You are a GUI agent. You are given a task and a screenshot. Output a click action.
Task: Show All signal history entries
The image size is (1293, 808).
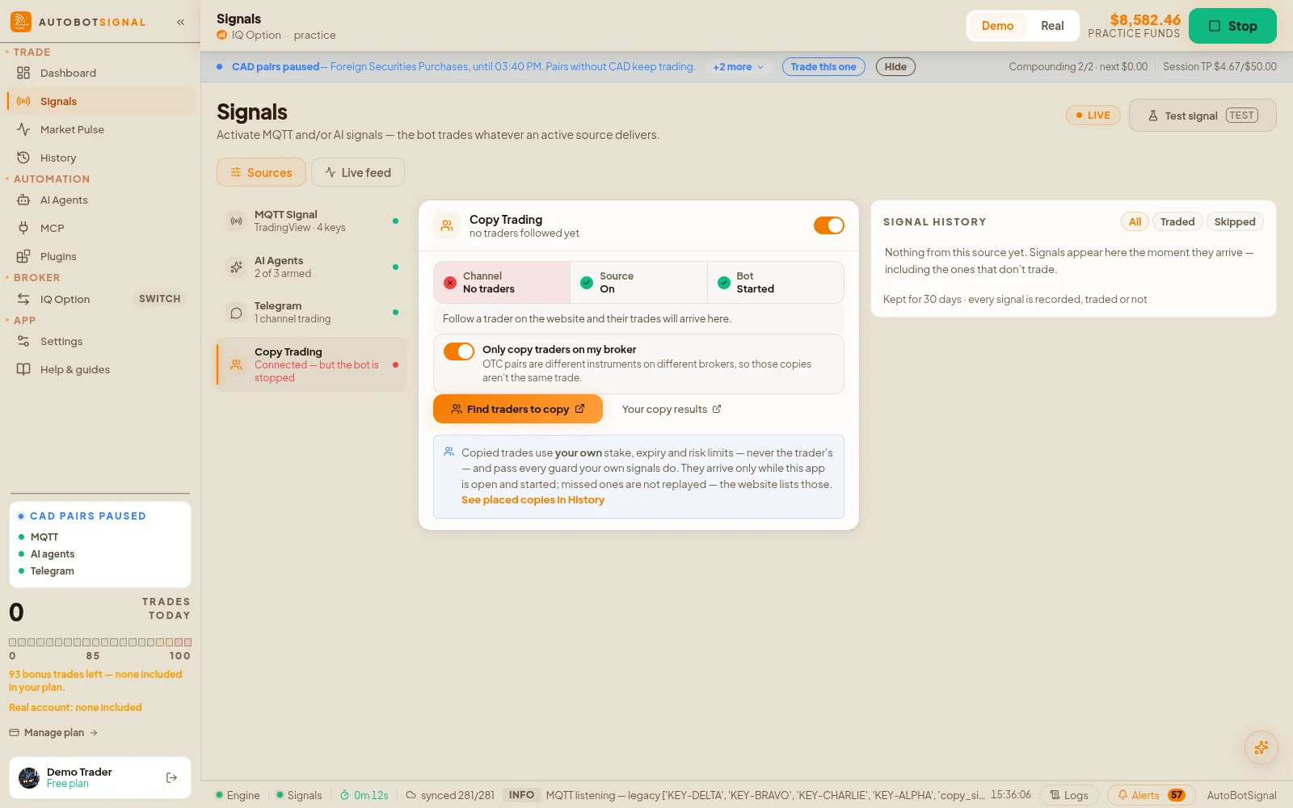click(1135, 221)
